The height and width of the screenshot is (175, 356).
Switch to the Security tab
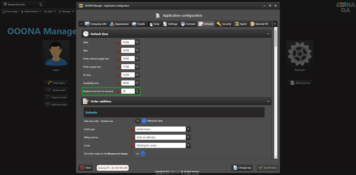point(224,24)
